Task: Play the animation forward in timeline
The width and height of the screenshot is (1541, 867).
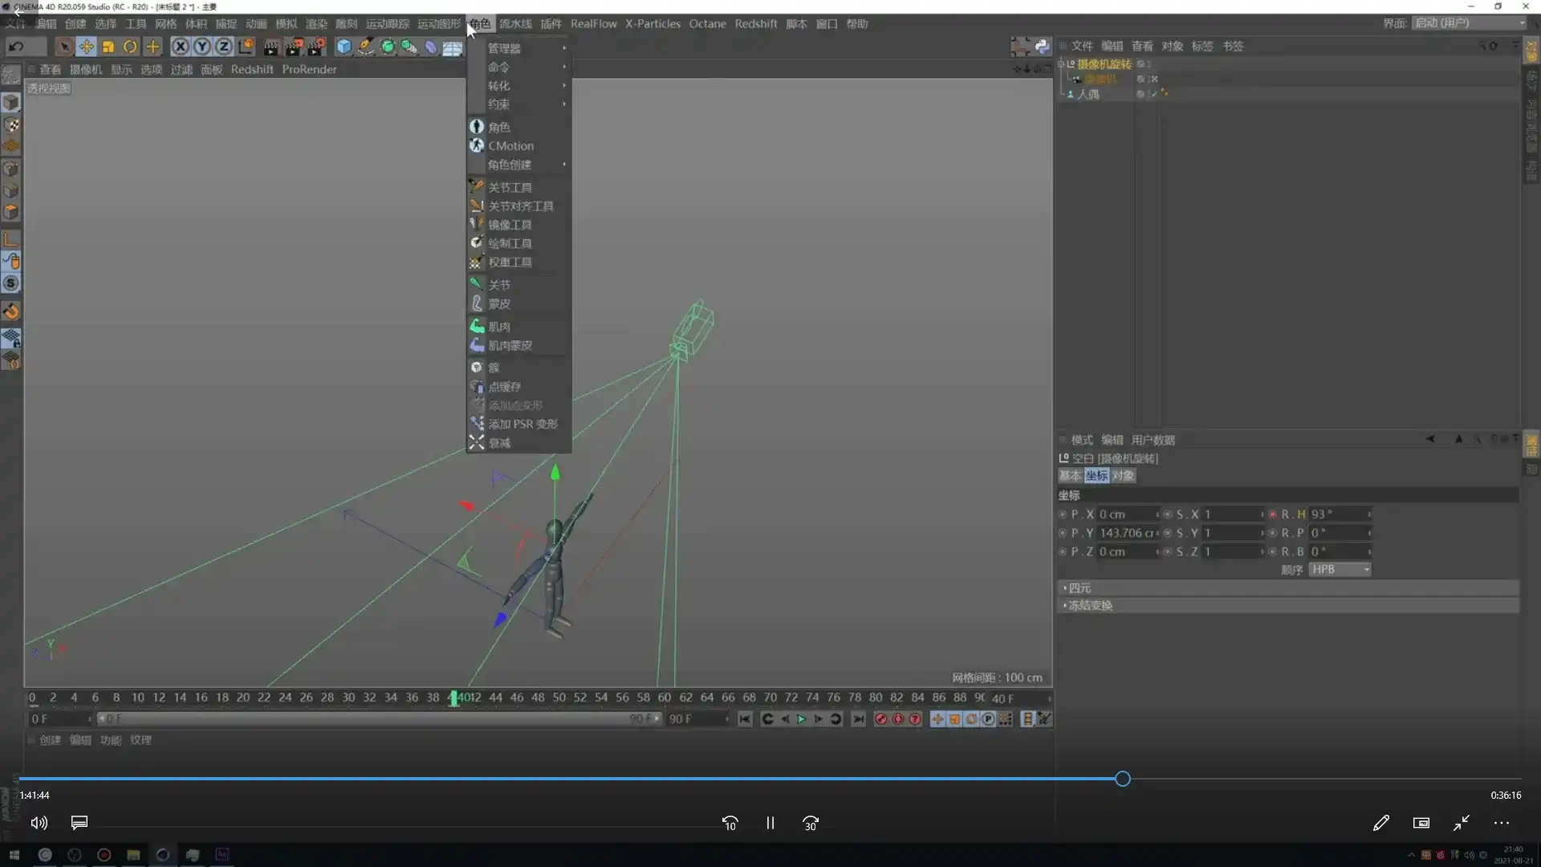Action: [801, 719]
